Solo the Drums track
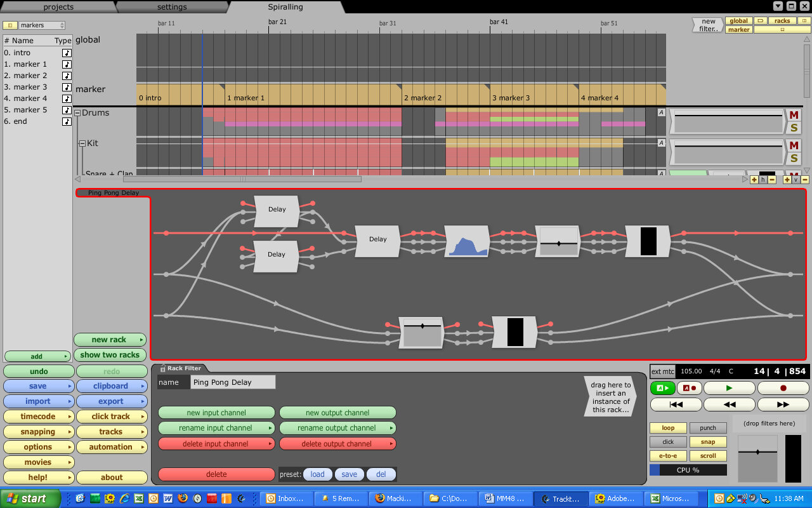The width and height of the screenshot is (812, 508). pos(793,128)
